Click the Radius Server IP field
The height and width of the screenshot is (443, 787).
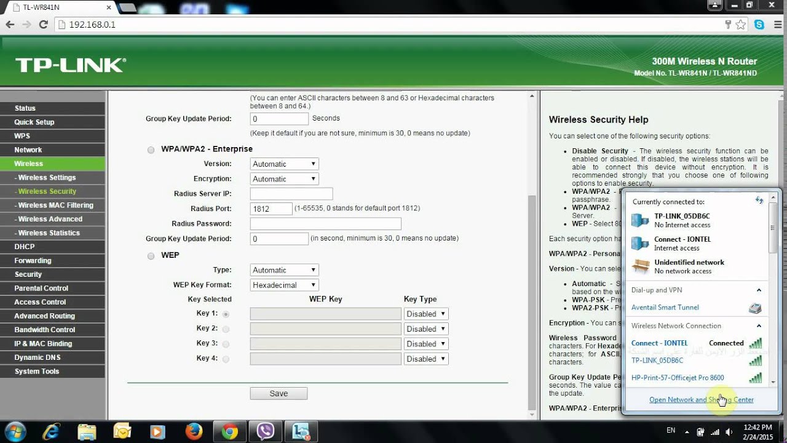click(291, 194)
